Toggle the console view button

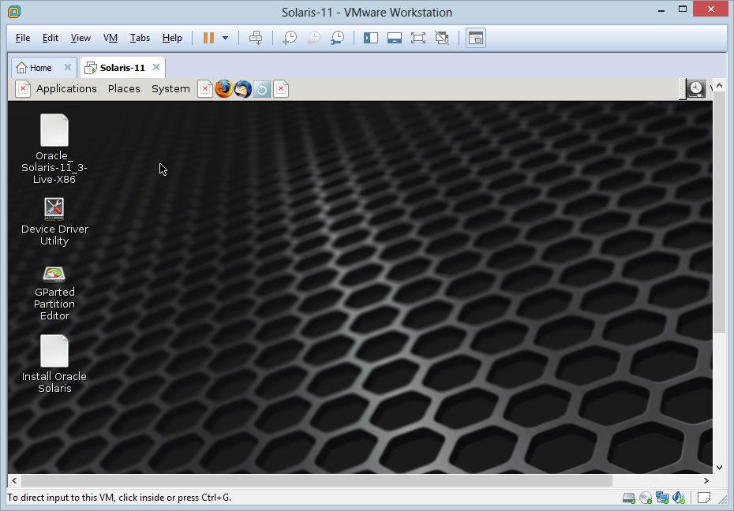click(x=476, y=38)
